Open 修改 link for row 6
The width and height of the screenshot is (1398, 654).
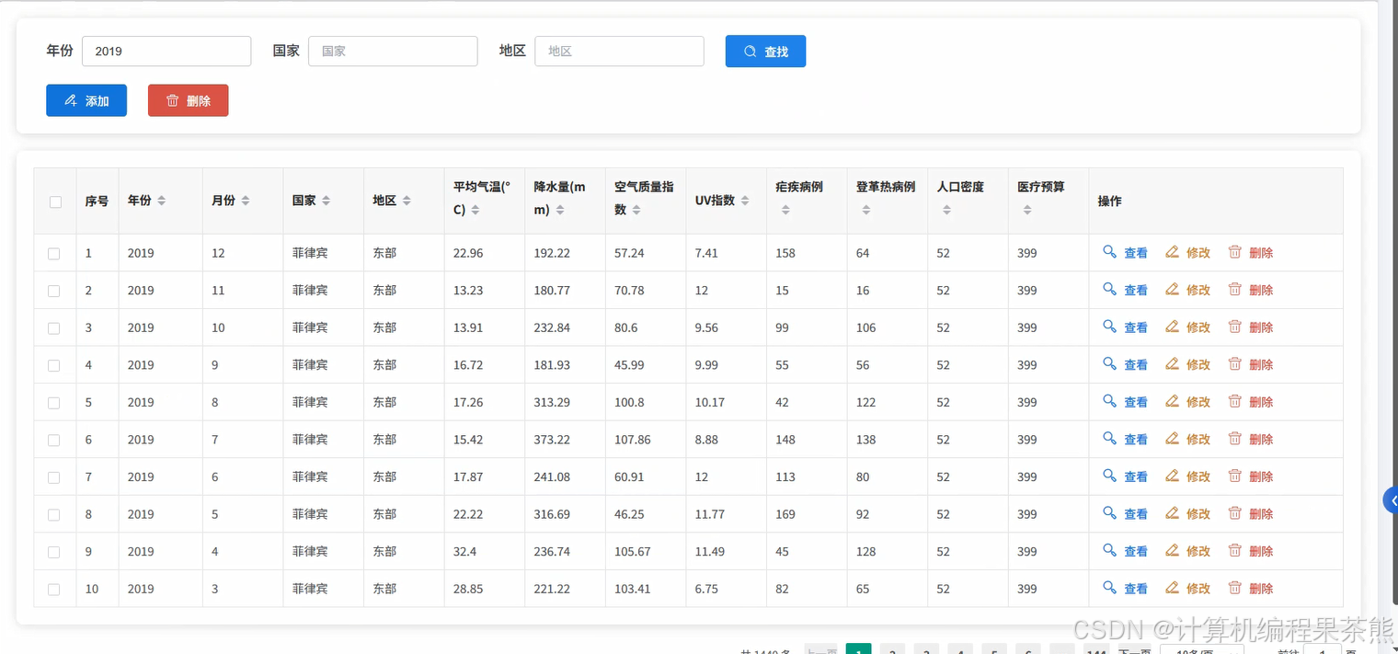pos(1198,440)
